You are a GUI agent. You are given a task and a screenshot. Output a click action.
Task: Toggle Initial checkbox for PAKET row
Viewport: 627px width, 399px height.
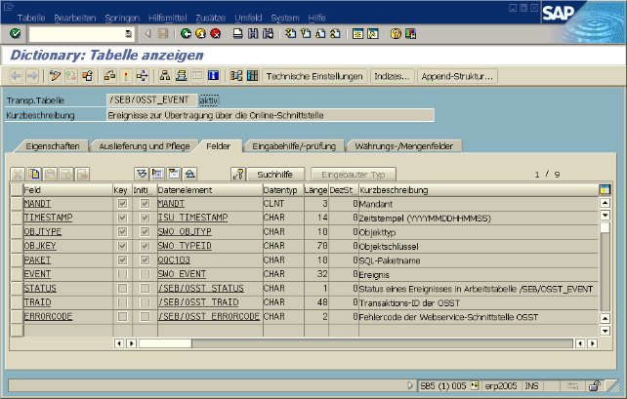point(145,260)
